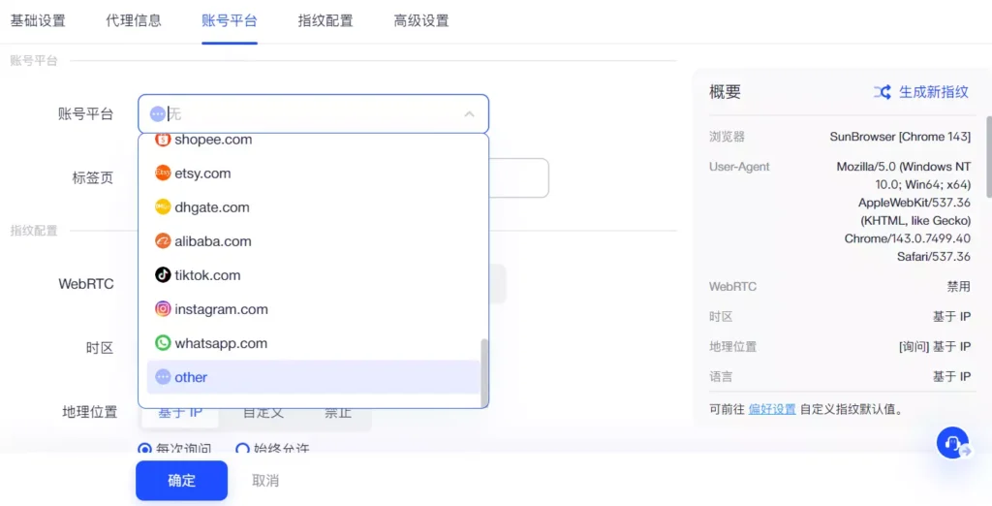Click the shuffle icon beside 生成新指纹
Image resolution: width=992 pixels, height=506 pixels.
[882, 92]
